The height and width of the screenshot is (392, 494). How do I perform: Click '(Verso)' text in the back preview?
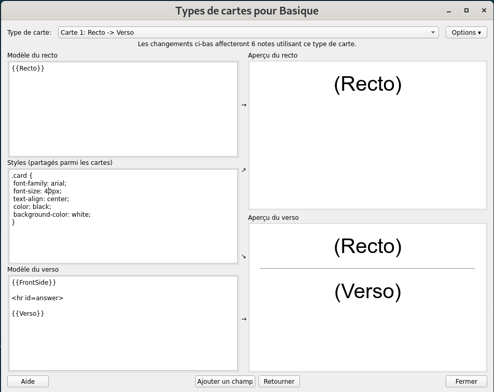tap(367, 292)
